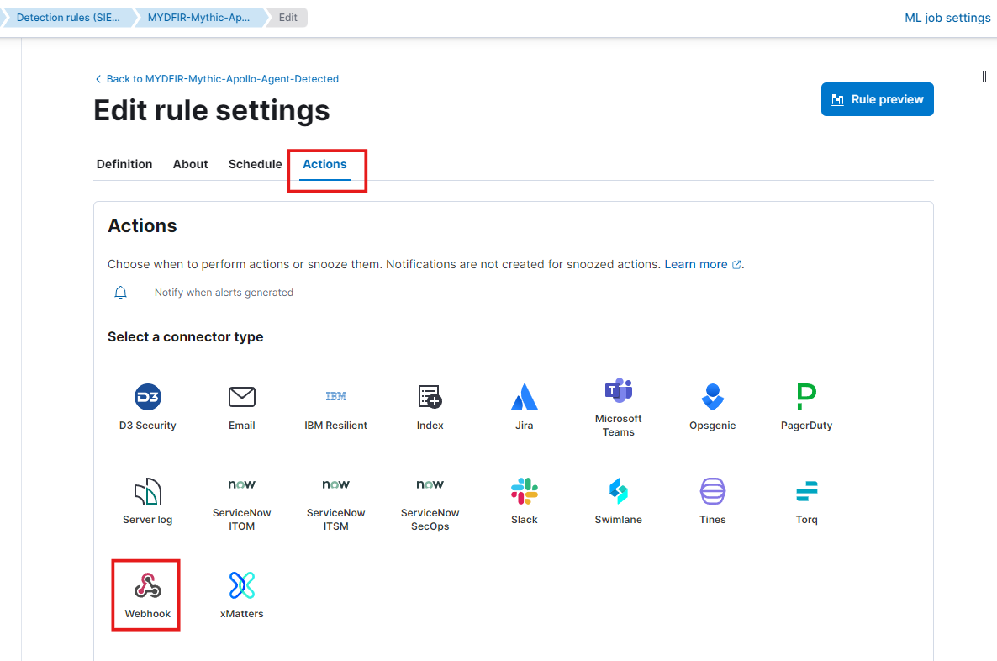Select the Webhook connector
Viewport: 997px width, 661px height.
(147, 595)
